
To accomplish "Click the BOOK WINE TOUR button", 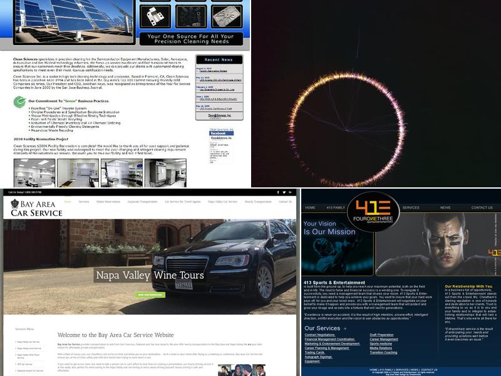I will 150,295.
